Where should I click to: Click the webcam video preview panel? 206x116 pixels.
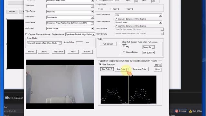(x=60, y=84)
